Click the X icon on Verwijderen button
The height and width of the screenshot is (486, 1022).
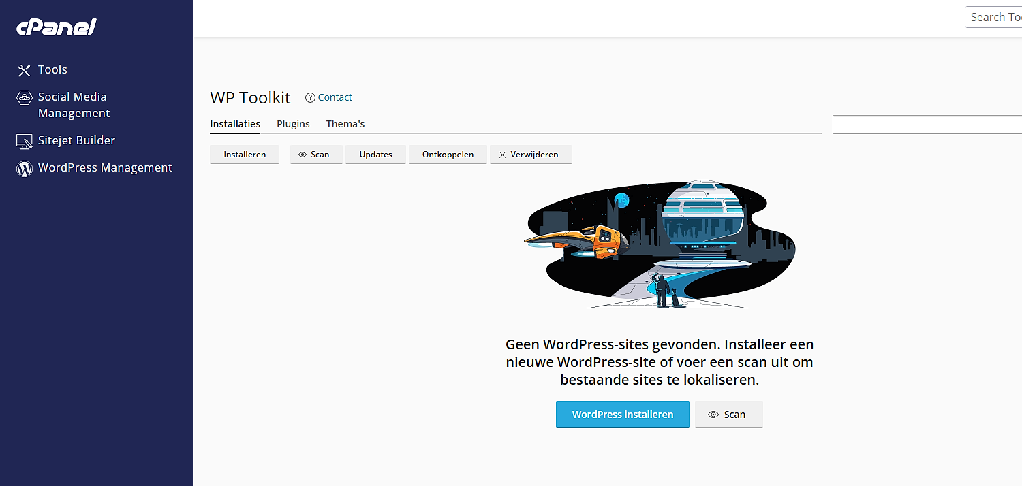tap(503, 155)
